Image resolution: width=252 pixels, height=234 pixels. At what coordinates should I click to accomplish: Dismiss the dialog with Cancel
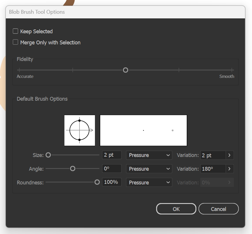coord(218,209)
